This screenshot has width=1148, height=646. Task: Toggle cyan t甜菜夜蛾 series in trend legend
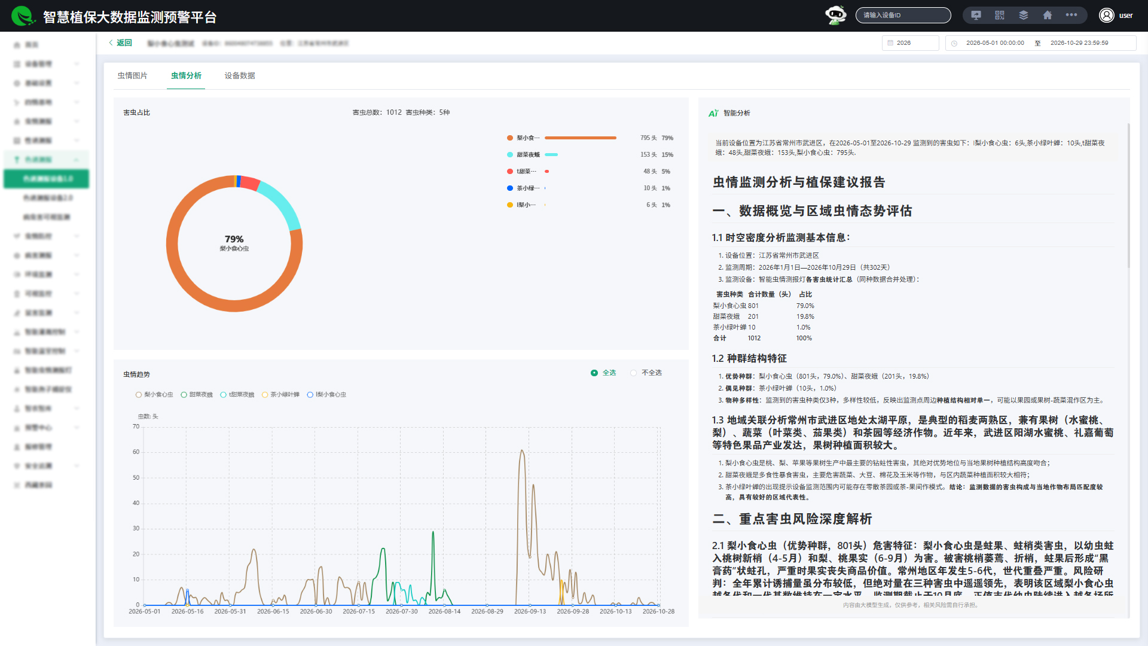point(237,395)
